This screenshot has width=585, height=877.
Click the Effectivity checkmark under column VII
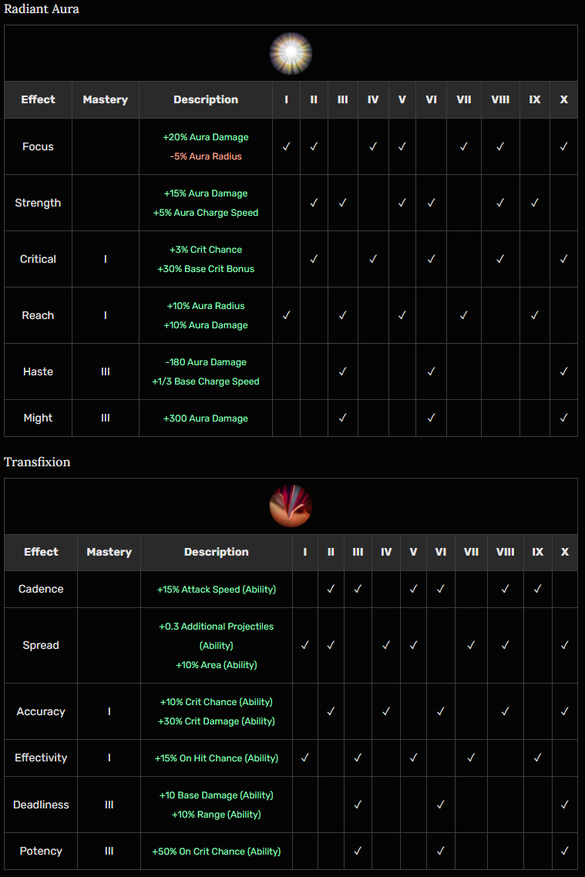(471, 758)
